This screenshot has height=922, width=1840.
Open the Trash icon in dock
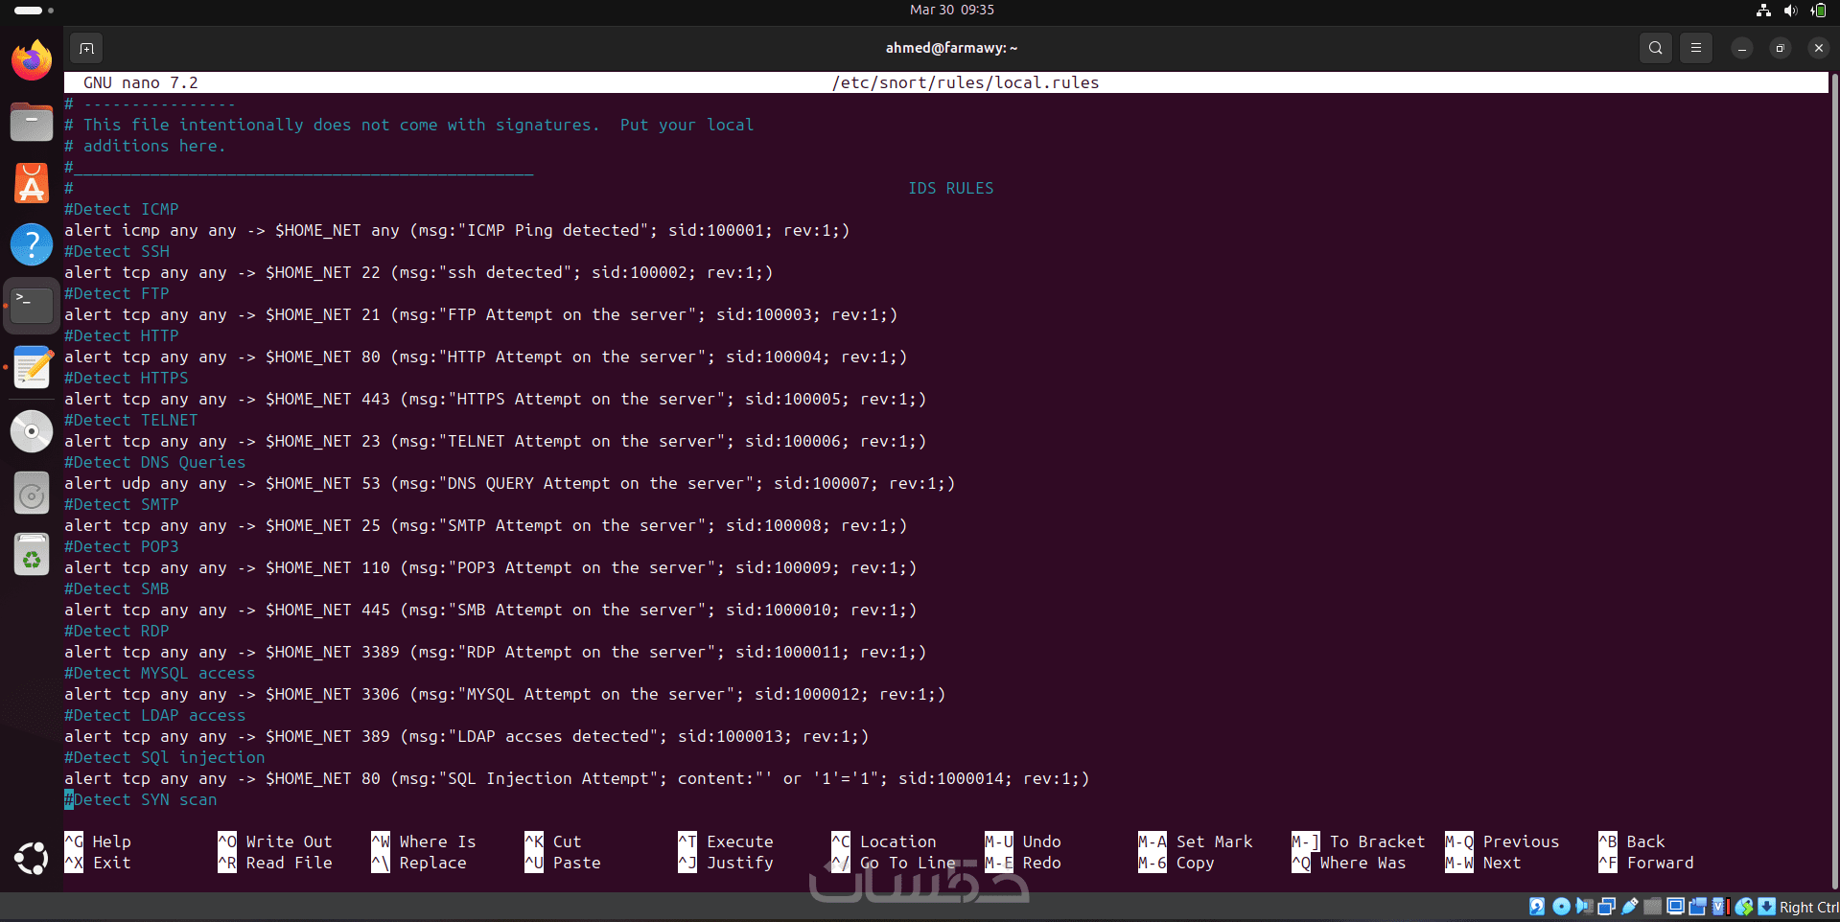pos(32,555)
